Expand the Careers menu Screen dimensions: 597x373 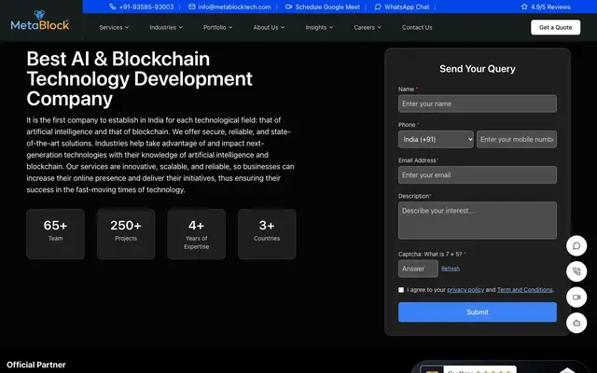pyautogui.click(x=368, y=27)
